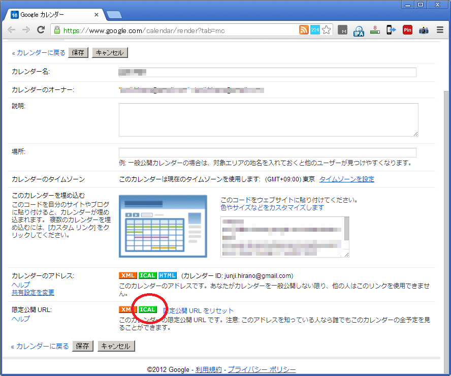The width and height of the screenshot is (451, 376).
Task: Click the IPA extension icon
Action: click(359, 31)
